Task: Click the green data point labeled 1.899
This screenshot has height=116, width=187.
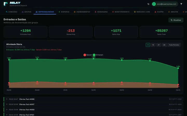Action: coord(94,59)
